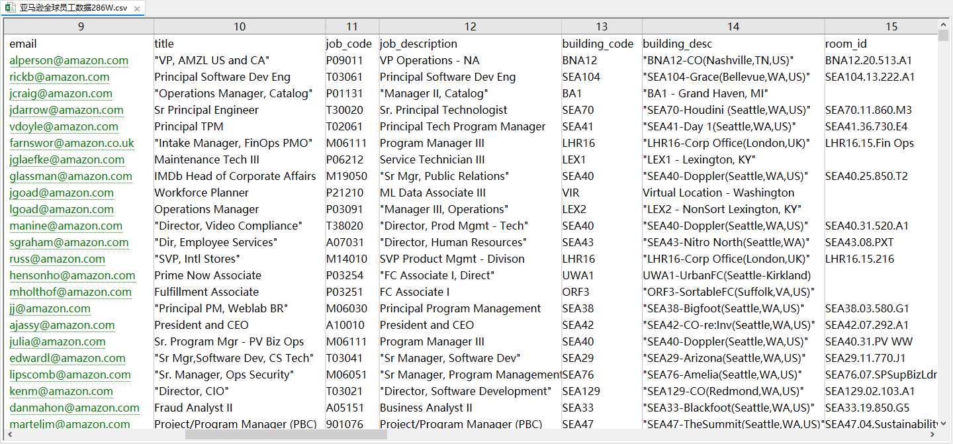This screenshot has width=953, height=444.
Task: Click the vertical scrollbar thumb
Action: [944, 36]
